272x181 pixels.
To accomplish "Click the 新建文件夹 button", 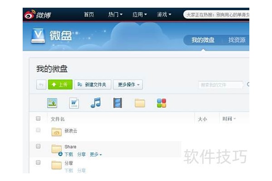I will coord(93,85).
